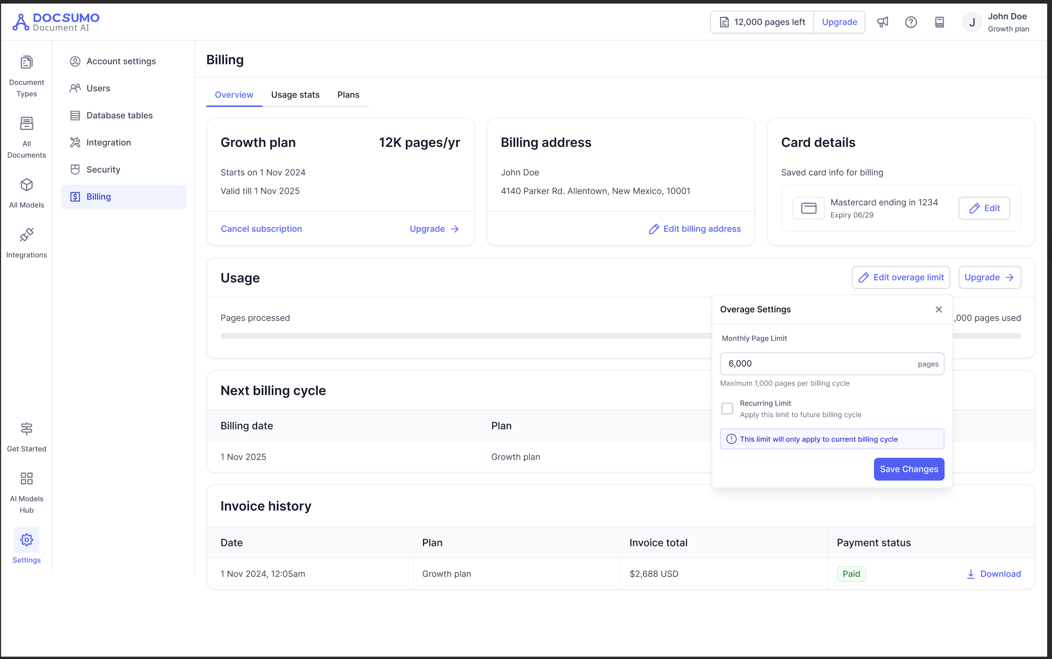Open John Doe account menu
Viewport: 1052px width, 659px height.
click(x=996, y=22)
